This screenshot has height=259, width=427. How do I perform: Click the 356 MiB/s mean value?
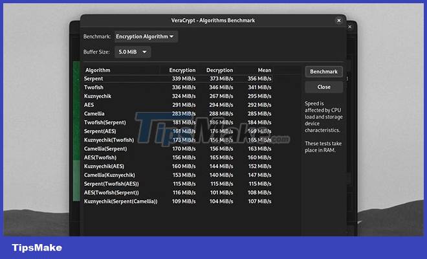pyautogui.click(x=259, y=78)
